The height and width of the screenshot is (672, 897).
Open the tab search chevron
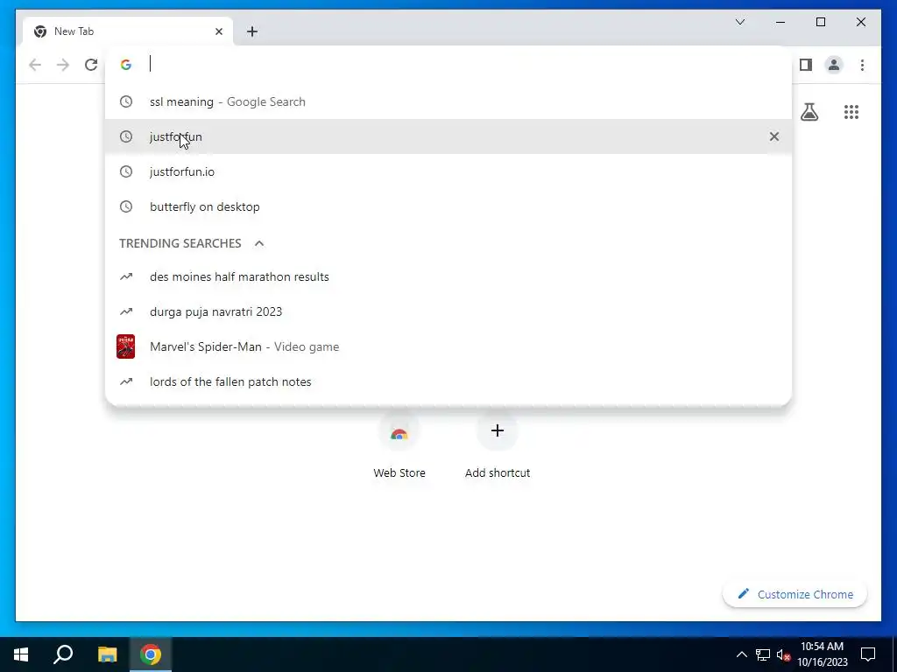tap(739, 22)
